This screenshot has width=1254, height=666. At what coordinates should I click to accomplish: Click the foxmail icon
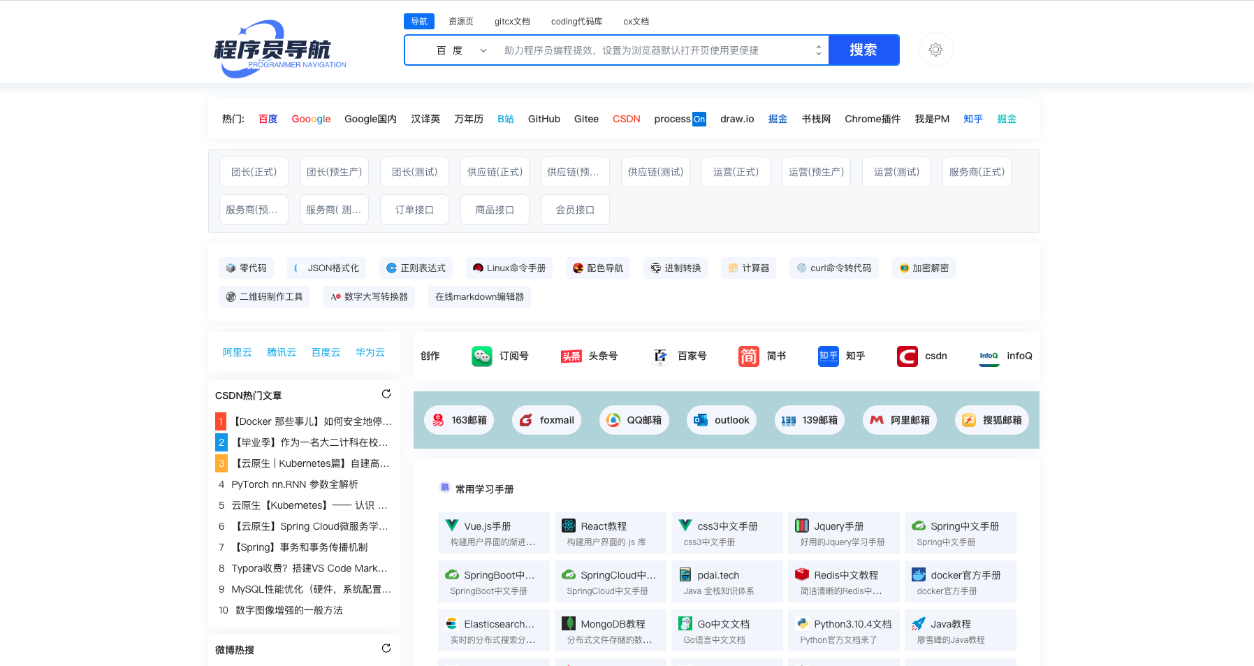(x=526, y=420)
